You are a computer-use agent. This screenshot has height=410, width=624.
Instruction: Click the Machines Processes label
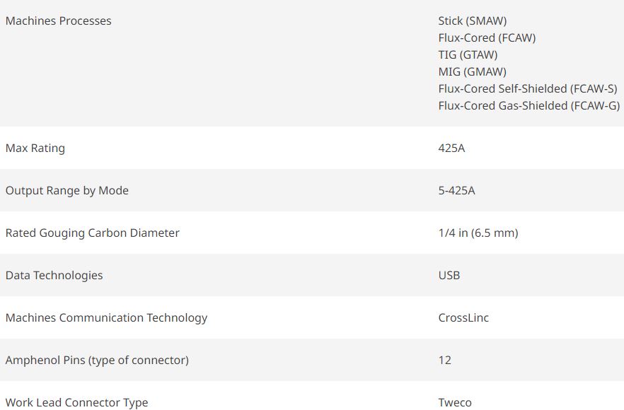[x=58, y=21]
